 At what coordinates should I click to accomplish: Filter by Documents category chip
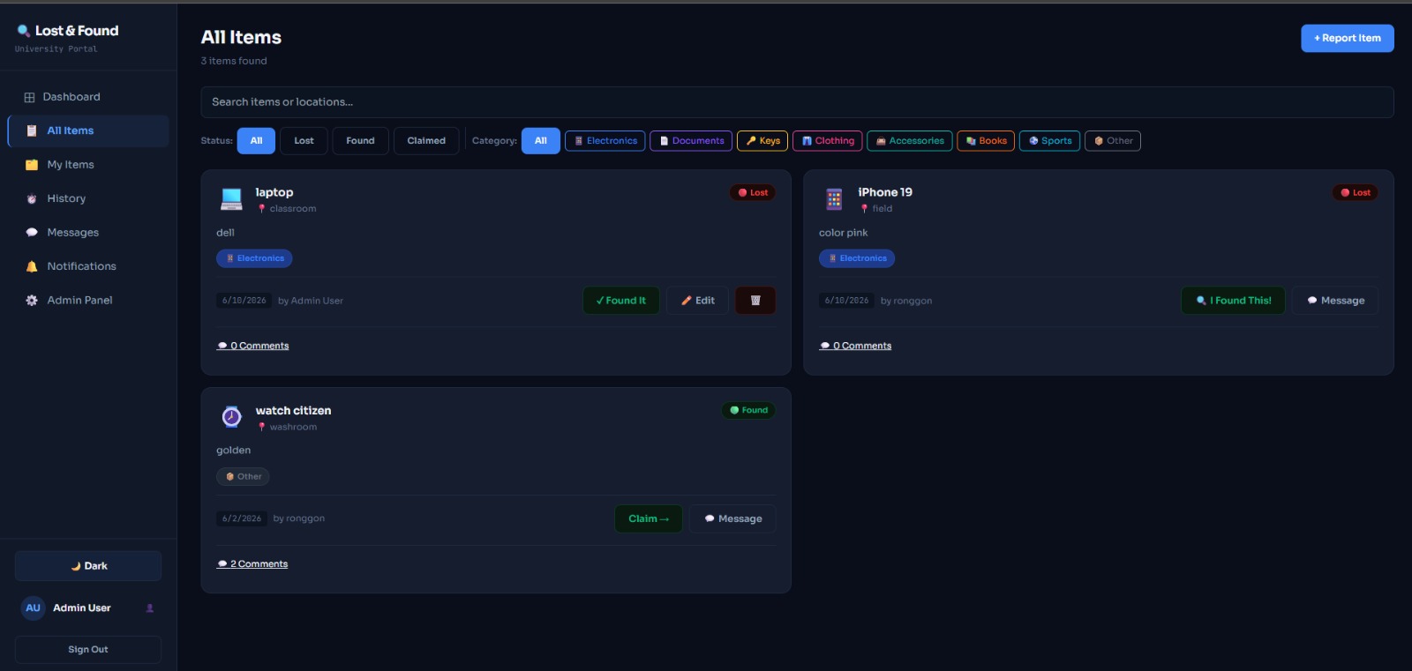click(x=691, y=141)
